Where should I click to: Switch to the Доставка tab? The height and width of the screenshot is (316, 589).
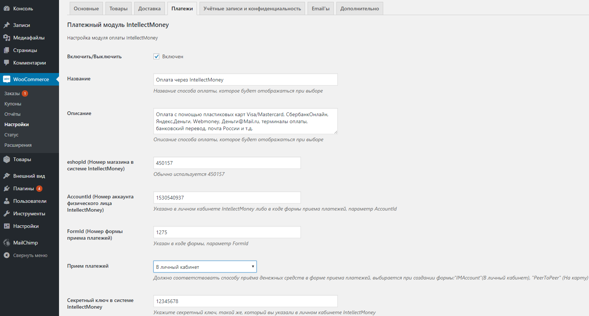(149, 8)
